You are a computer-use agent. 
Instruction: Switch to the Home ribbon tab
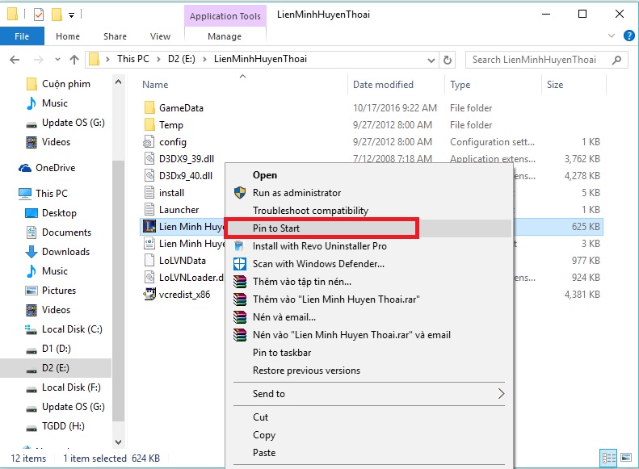point(68,36)
